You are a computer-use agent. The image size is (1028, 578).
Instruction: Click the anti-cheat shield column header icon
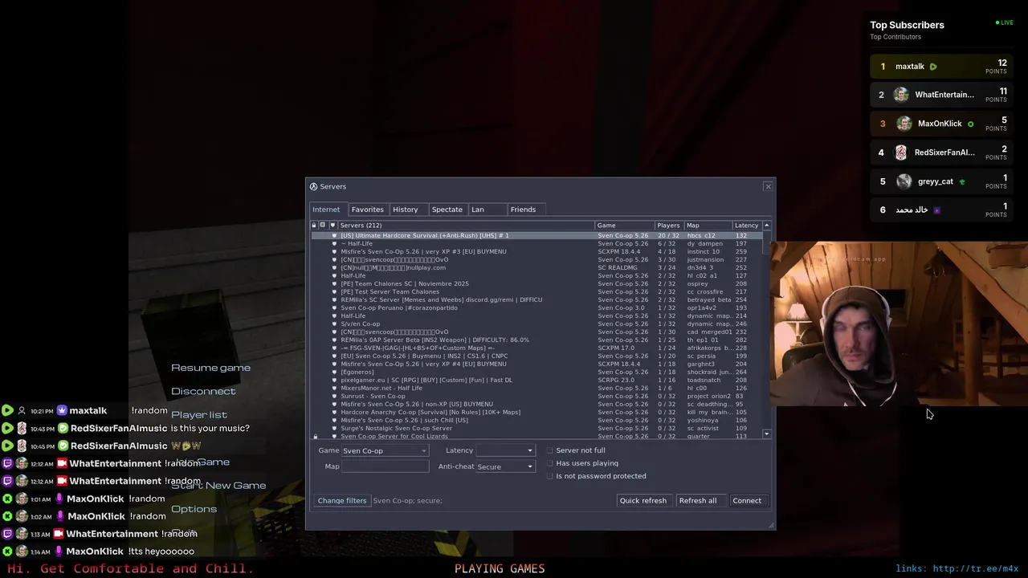(x=332, y=226)
